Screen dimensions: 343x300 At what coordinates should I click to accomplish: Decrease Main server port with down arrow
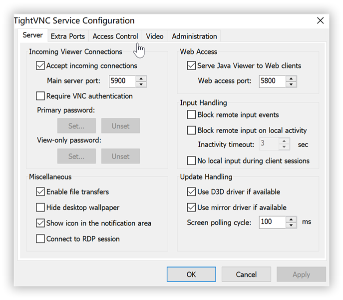coord(141,84)
